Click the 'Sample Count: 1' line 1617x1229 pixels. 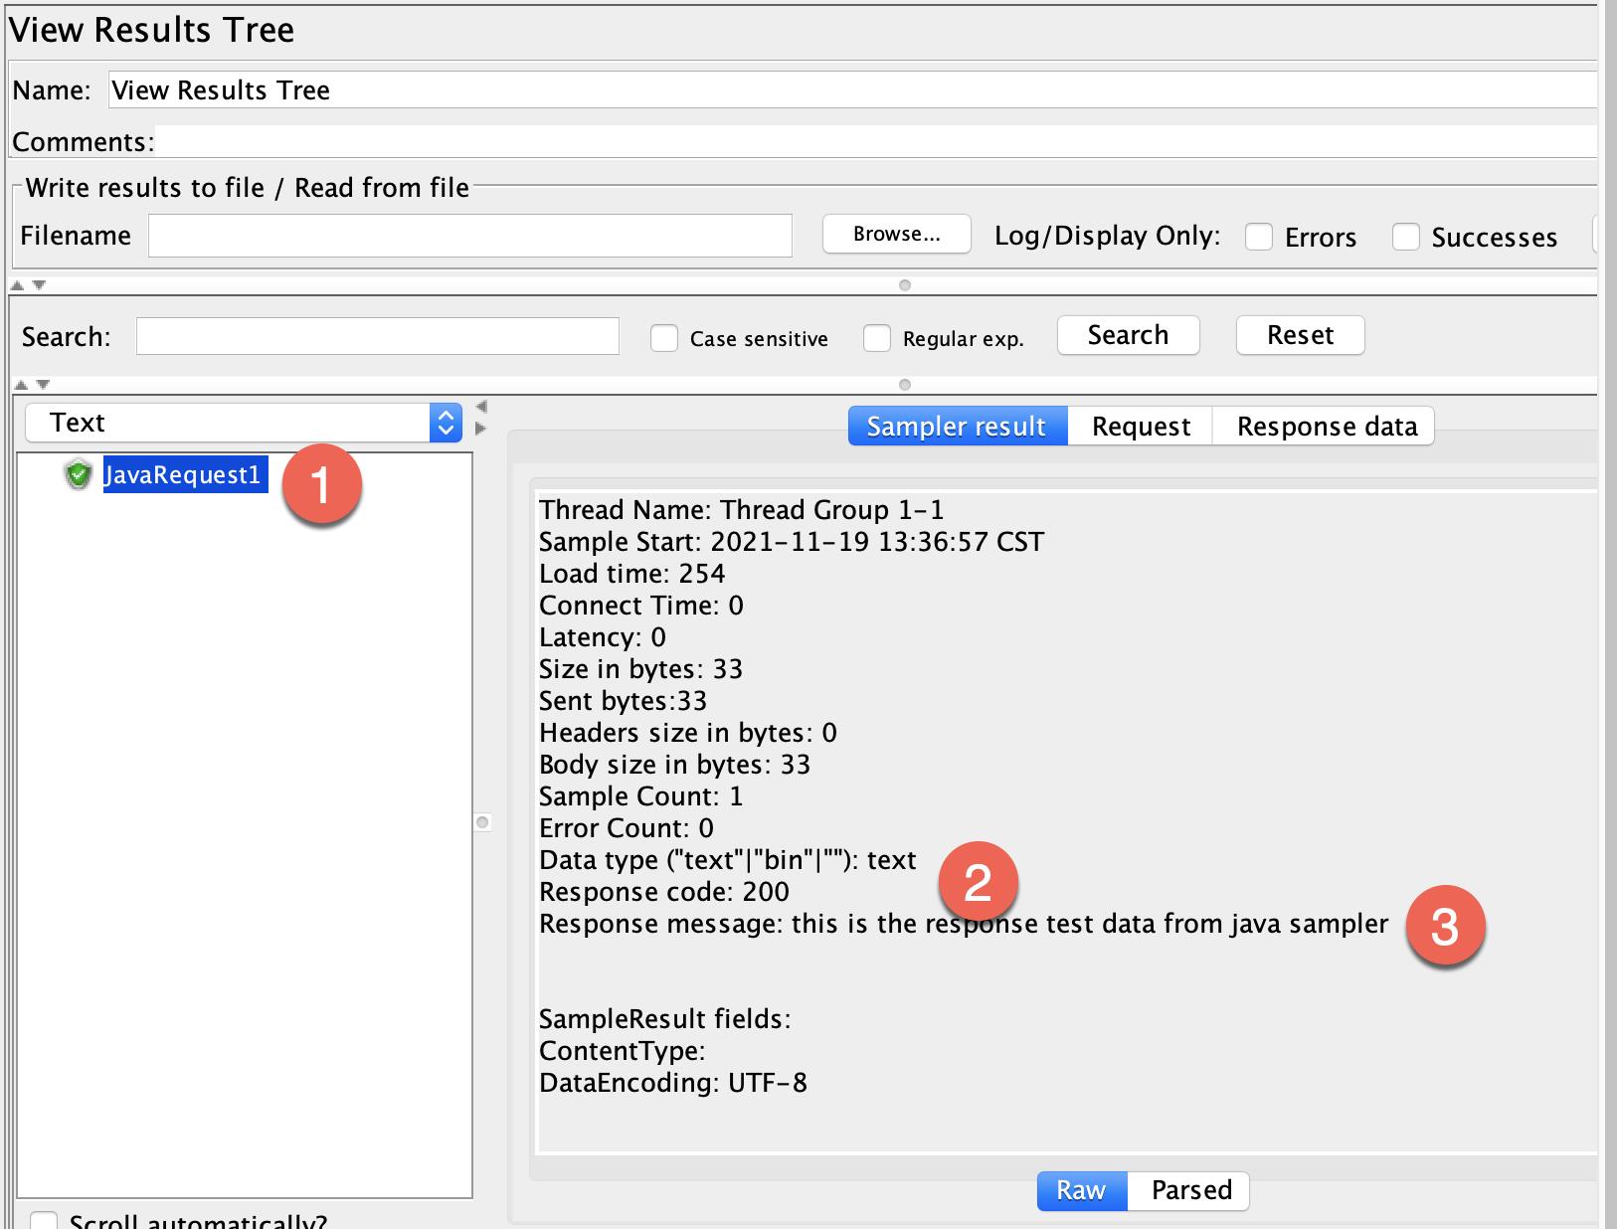click(641, 796)
